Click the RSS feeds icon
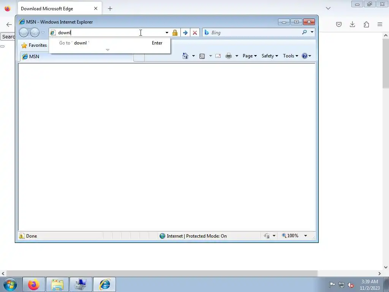The image size is (389, 292). (202, 56)
